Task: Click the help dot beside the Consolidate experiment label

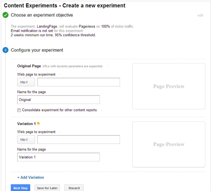Action: pos(102,110)
